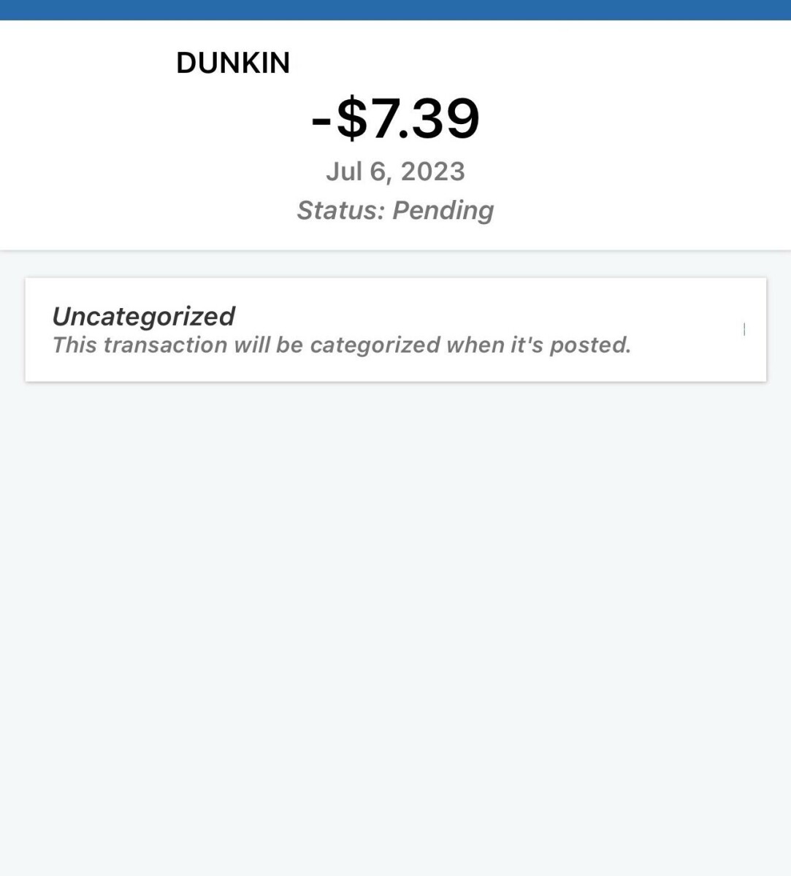
Task: Click blank white space left of DUNKIN
Action: [x=88, y=64]
